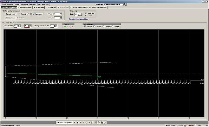209x127 pixels.
Task: Click Öffnungswinkel bei 1kHz input field
Action: click(x=52, y=26)
